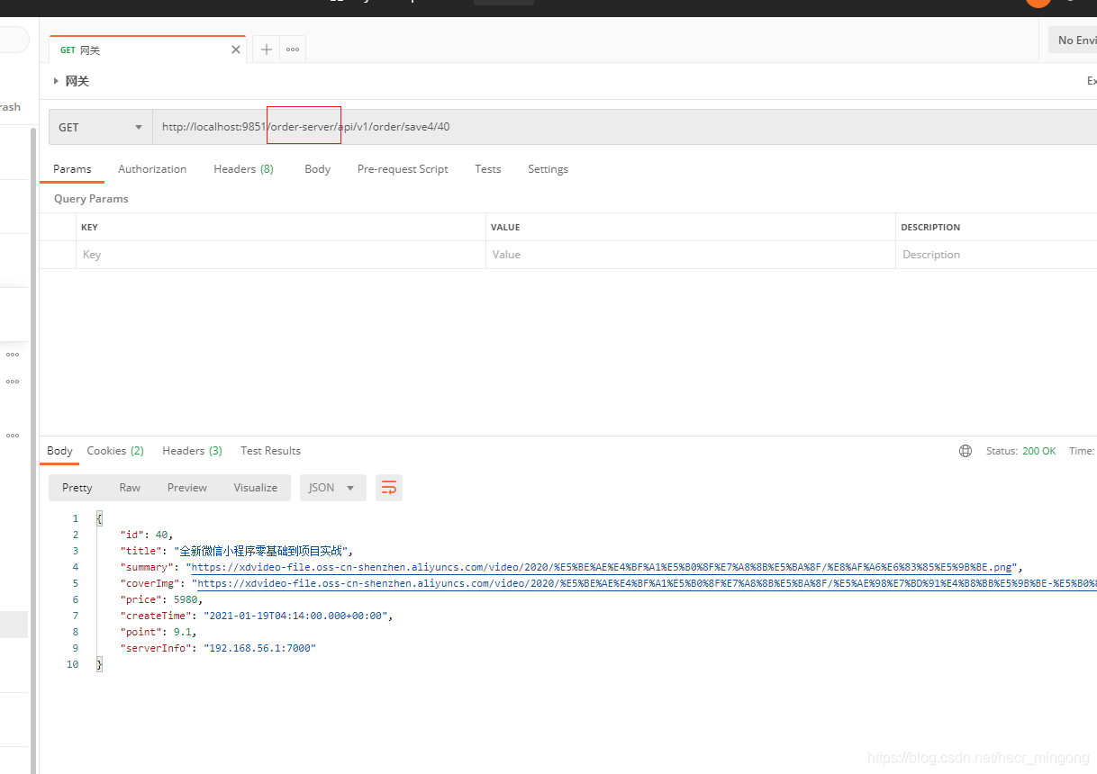Click the VALUE column header

(505, 228)
